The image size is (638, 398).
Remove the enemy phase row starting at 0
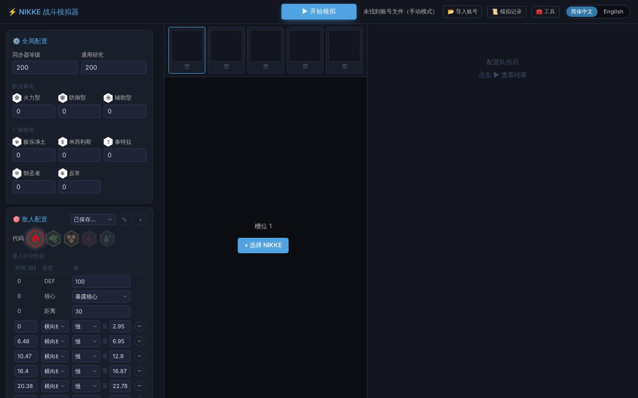click(140, 326)
